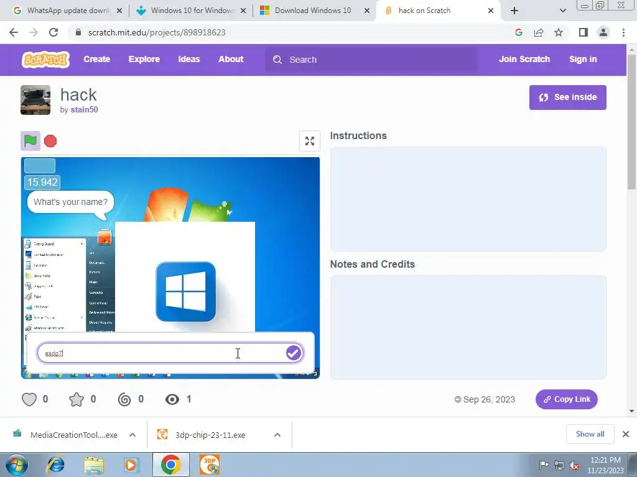637x477 pixels.
Task: Click Sign in link
Action: 582,59
